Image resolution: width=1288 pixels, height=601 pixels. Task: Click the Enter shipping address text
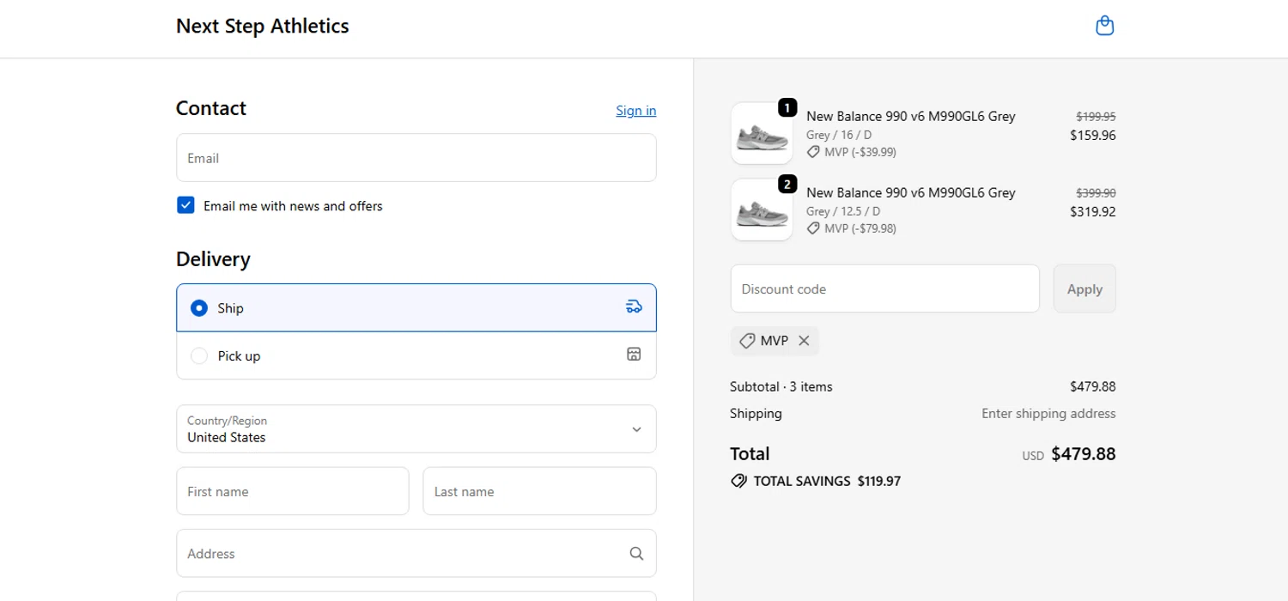pos(1048,413)
